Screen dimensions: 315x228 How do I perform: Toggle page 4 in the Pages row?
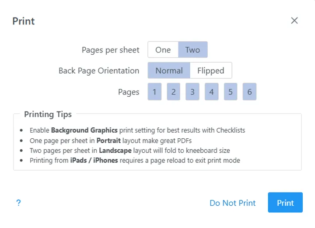(211, 92)
